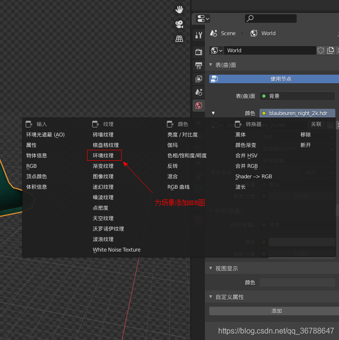
Task: Select RGB input node
Action: point(31,166)
